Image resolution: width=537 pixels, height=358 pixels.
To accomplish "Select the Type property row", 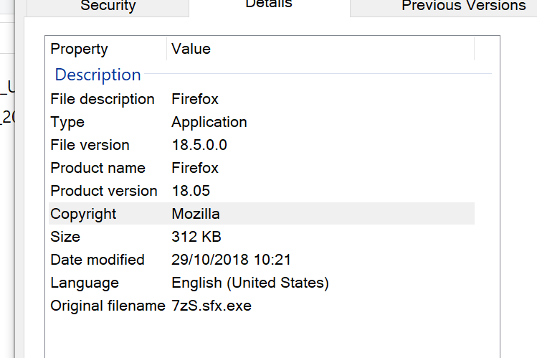I will point(262,122).
